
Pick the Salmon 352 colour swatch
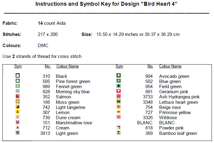click(x=18, y=97)
